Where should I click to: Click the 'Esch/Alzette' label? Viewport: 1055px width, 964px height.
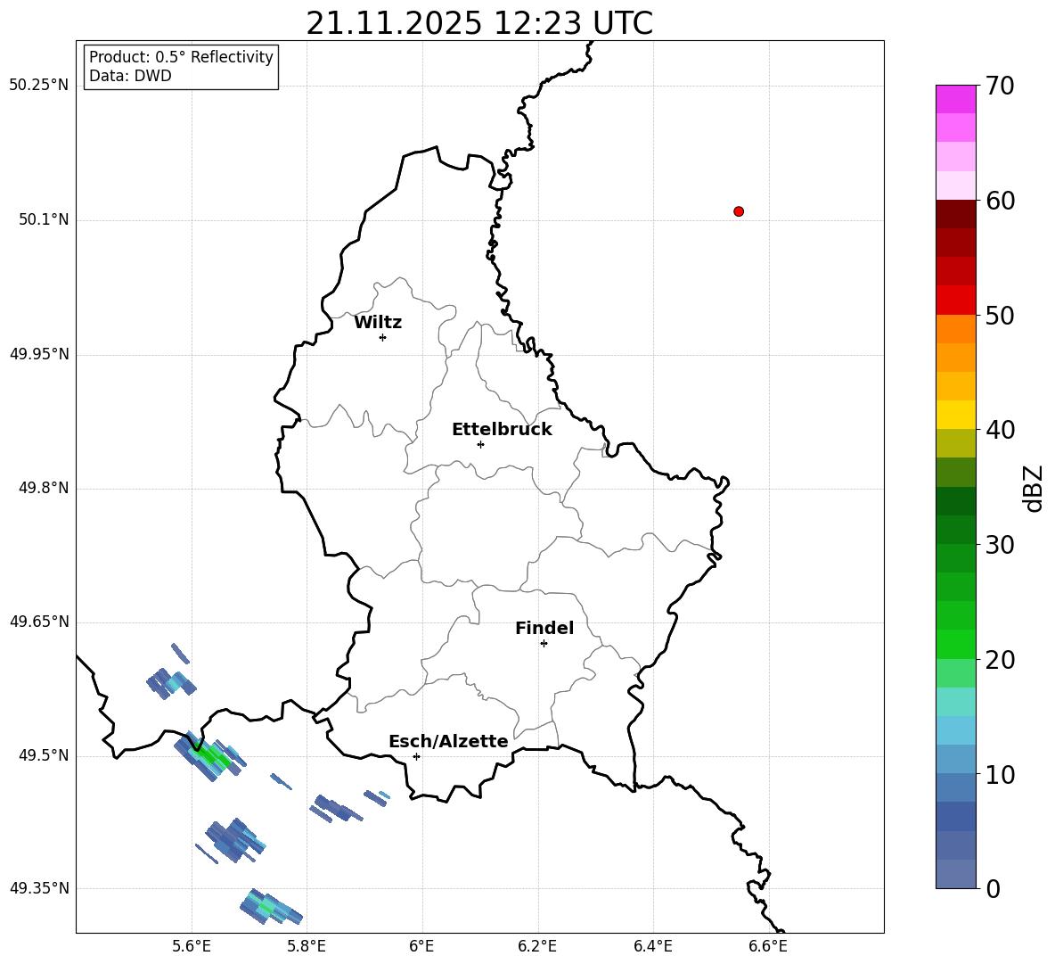click(x=448, y=741)
